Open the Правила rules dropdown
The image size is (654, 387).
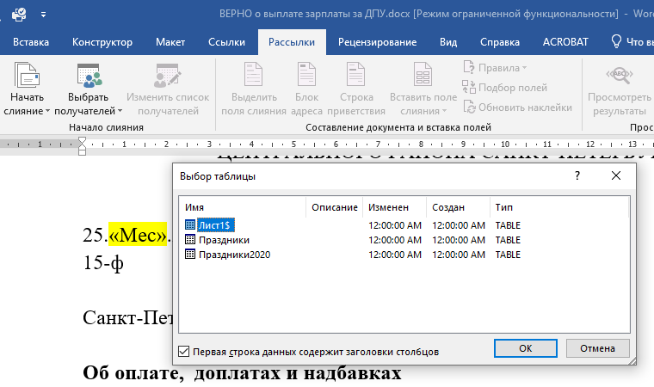click(495, 68)
